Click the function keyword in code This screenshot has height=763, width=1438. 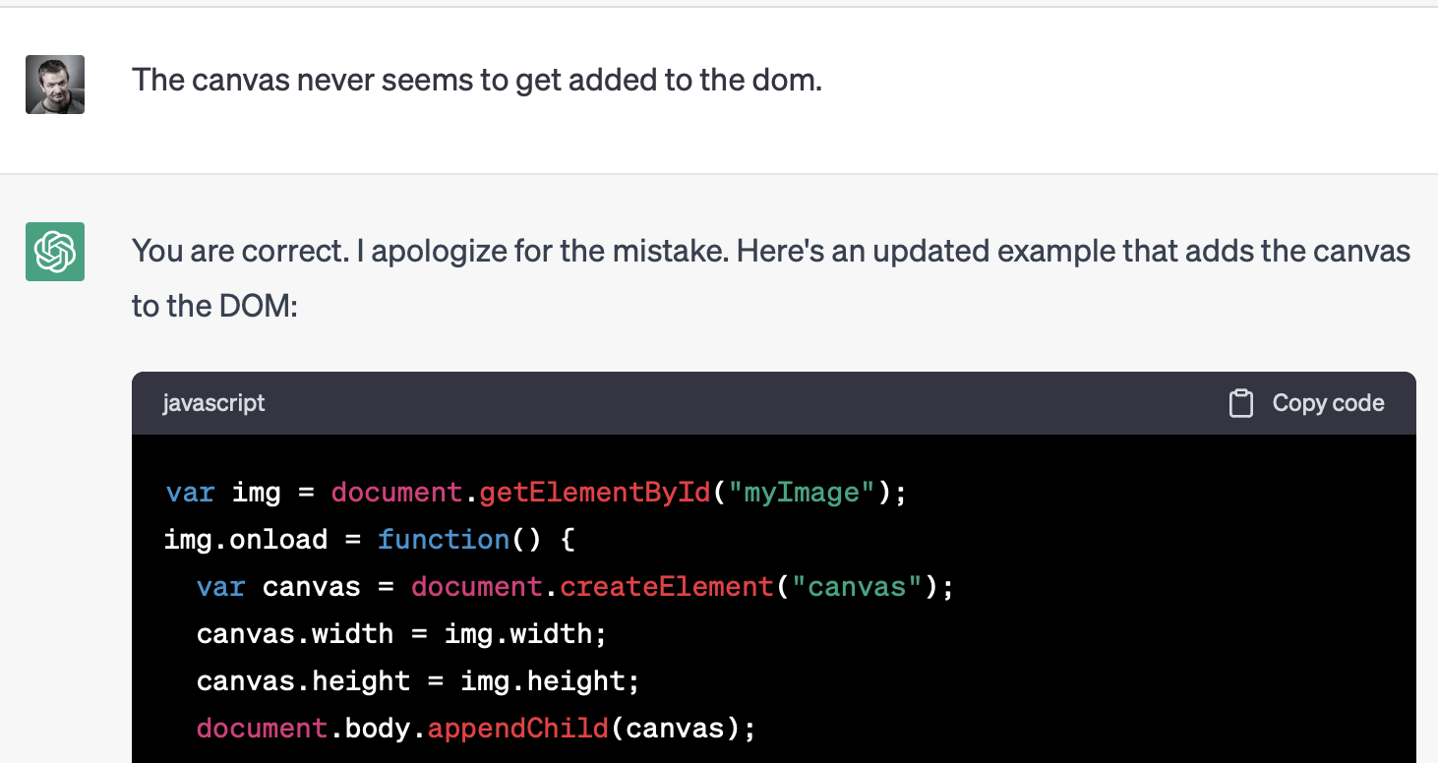(x=444, y=539)
